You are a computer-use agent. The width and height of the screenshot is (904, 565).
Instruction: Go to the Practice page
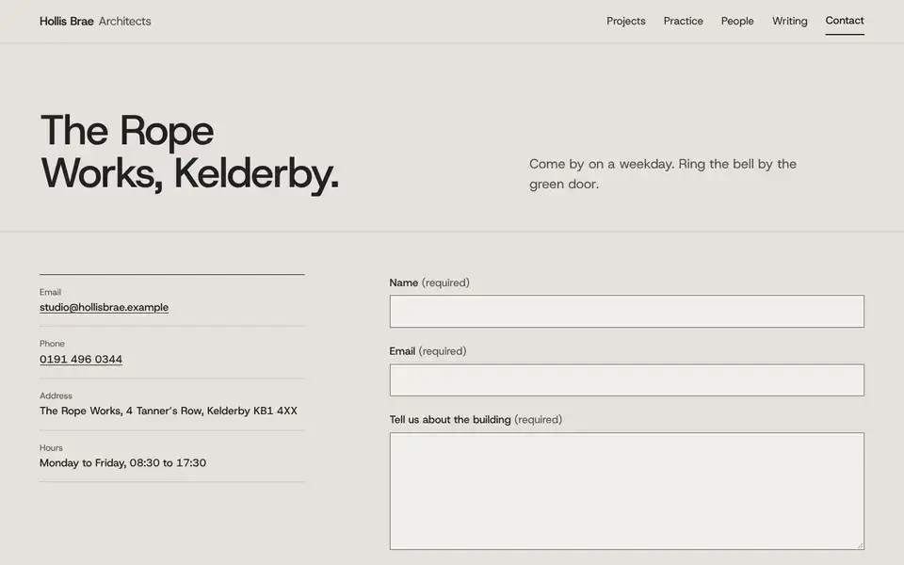point(684,21)
